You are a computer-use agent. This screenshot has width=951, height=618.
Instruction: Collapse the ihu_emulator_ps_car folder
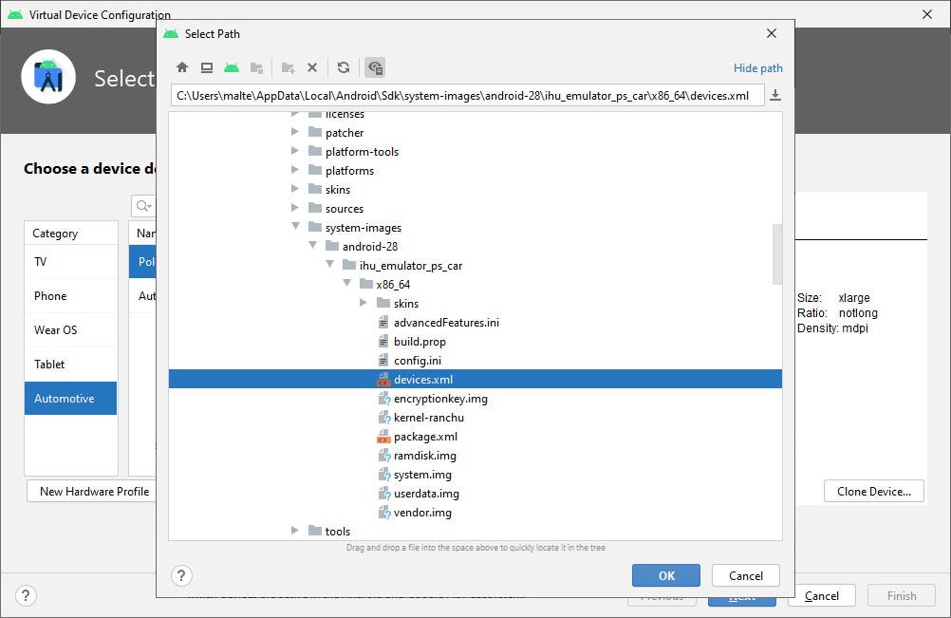(330, 264)
